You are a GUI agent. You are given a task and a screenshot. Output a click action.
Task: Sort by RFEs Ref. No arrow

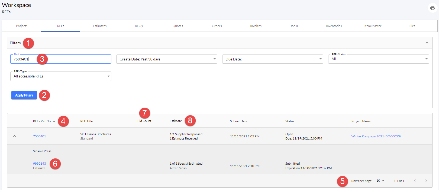pyautogui.click(x=54, y=121)
